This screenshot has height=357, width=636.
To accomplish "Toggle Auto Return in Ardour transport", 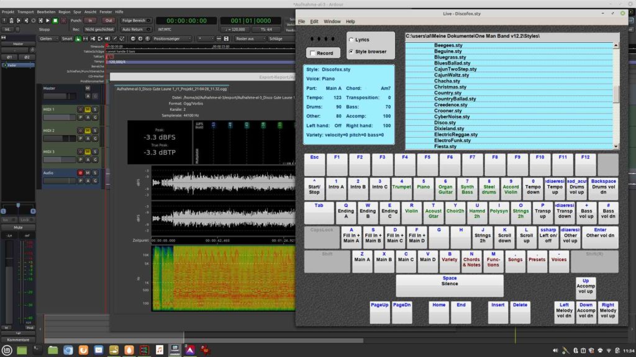I will pyautogui.click(x=135, y=30).
